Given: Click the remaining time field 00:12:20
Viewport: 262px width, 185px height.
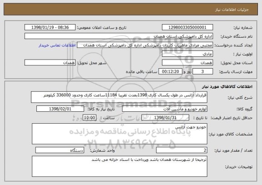Looking at the screenshot, I should coord(170,71).
